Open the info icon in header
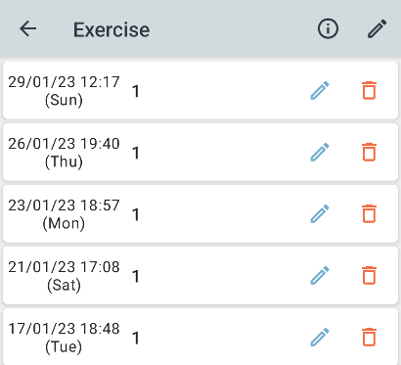The image size is (401, 365). pos(328,29)
